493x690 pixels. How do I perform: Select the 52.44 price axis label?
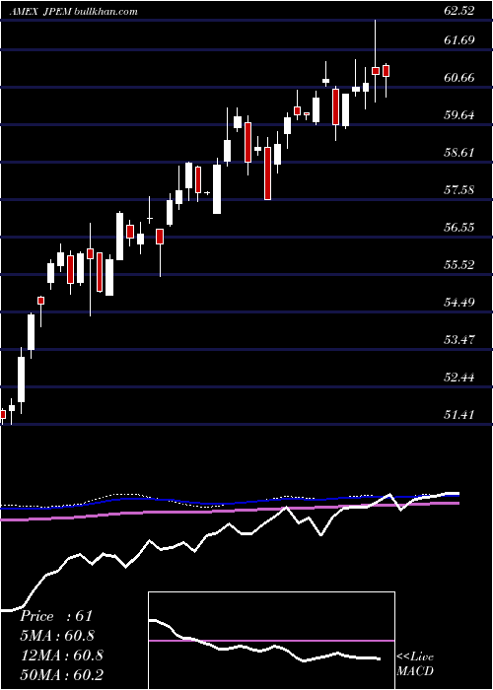coord(459,378)
